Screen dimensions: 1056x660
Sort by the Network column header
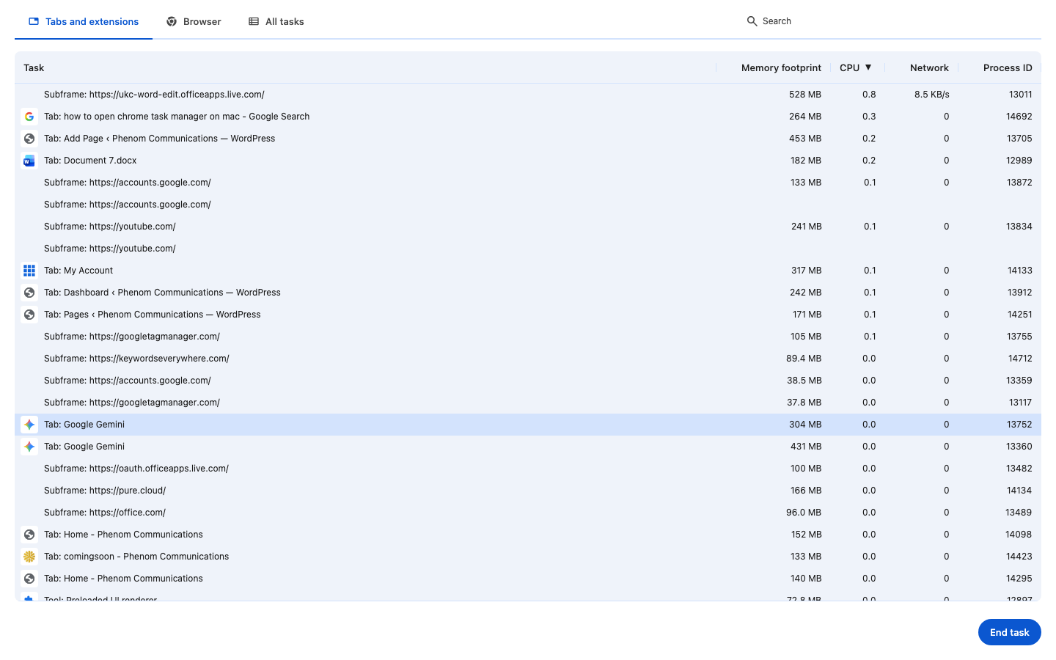[x=928, y=67]
